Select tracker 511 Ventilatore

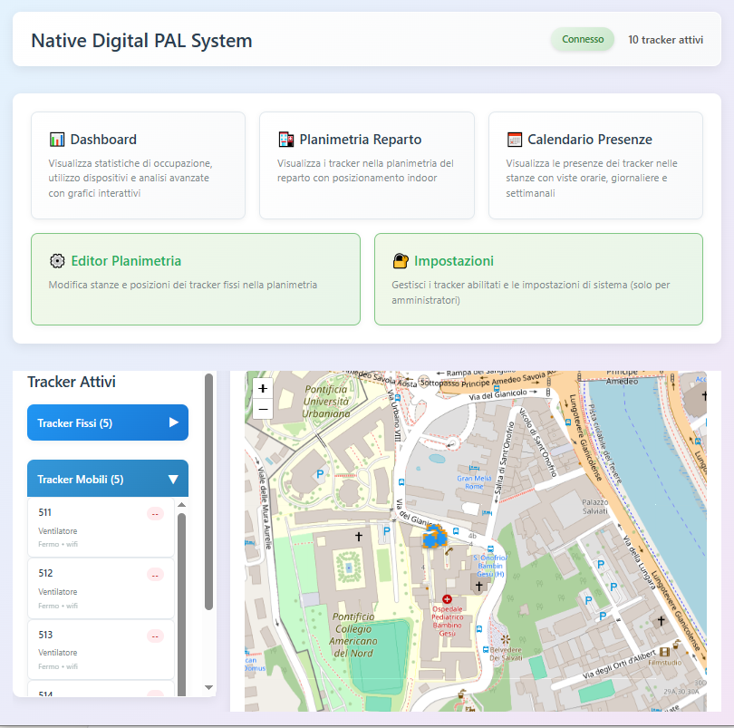tap(91, 527)
